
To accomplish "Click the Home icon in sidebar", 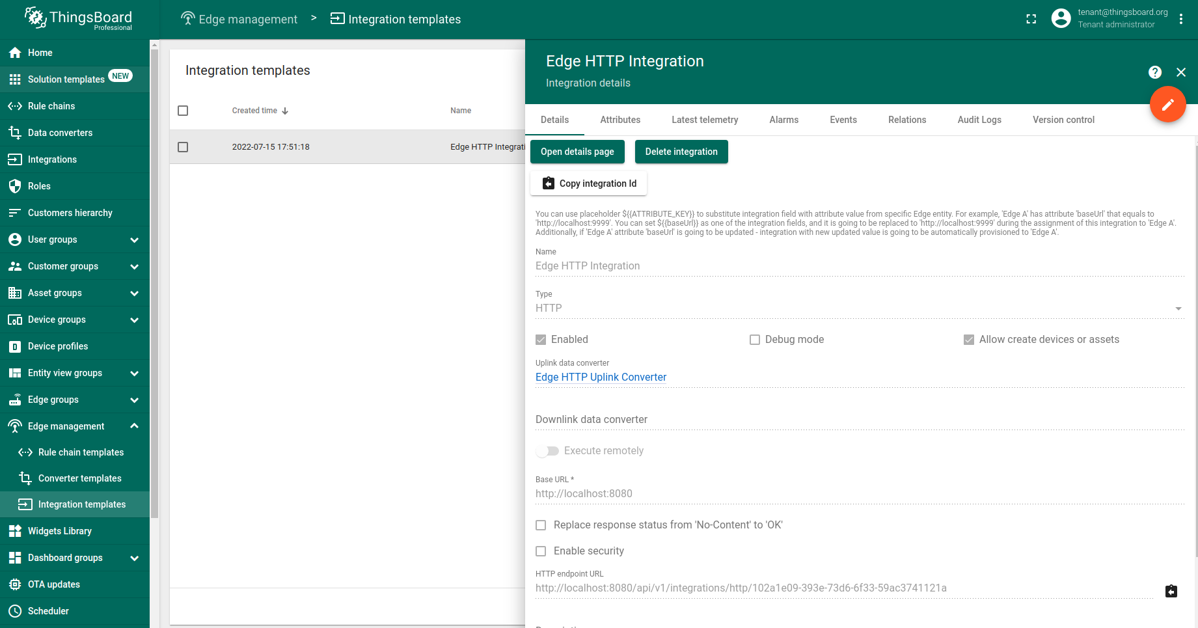I will (x=15, y=53).
